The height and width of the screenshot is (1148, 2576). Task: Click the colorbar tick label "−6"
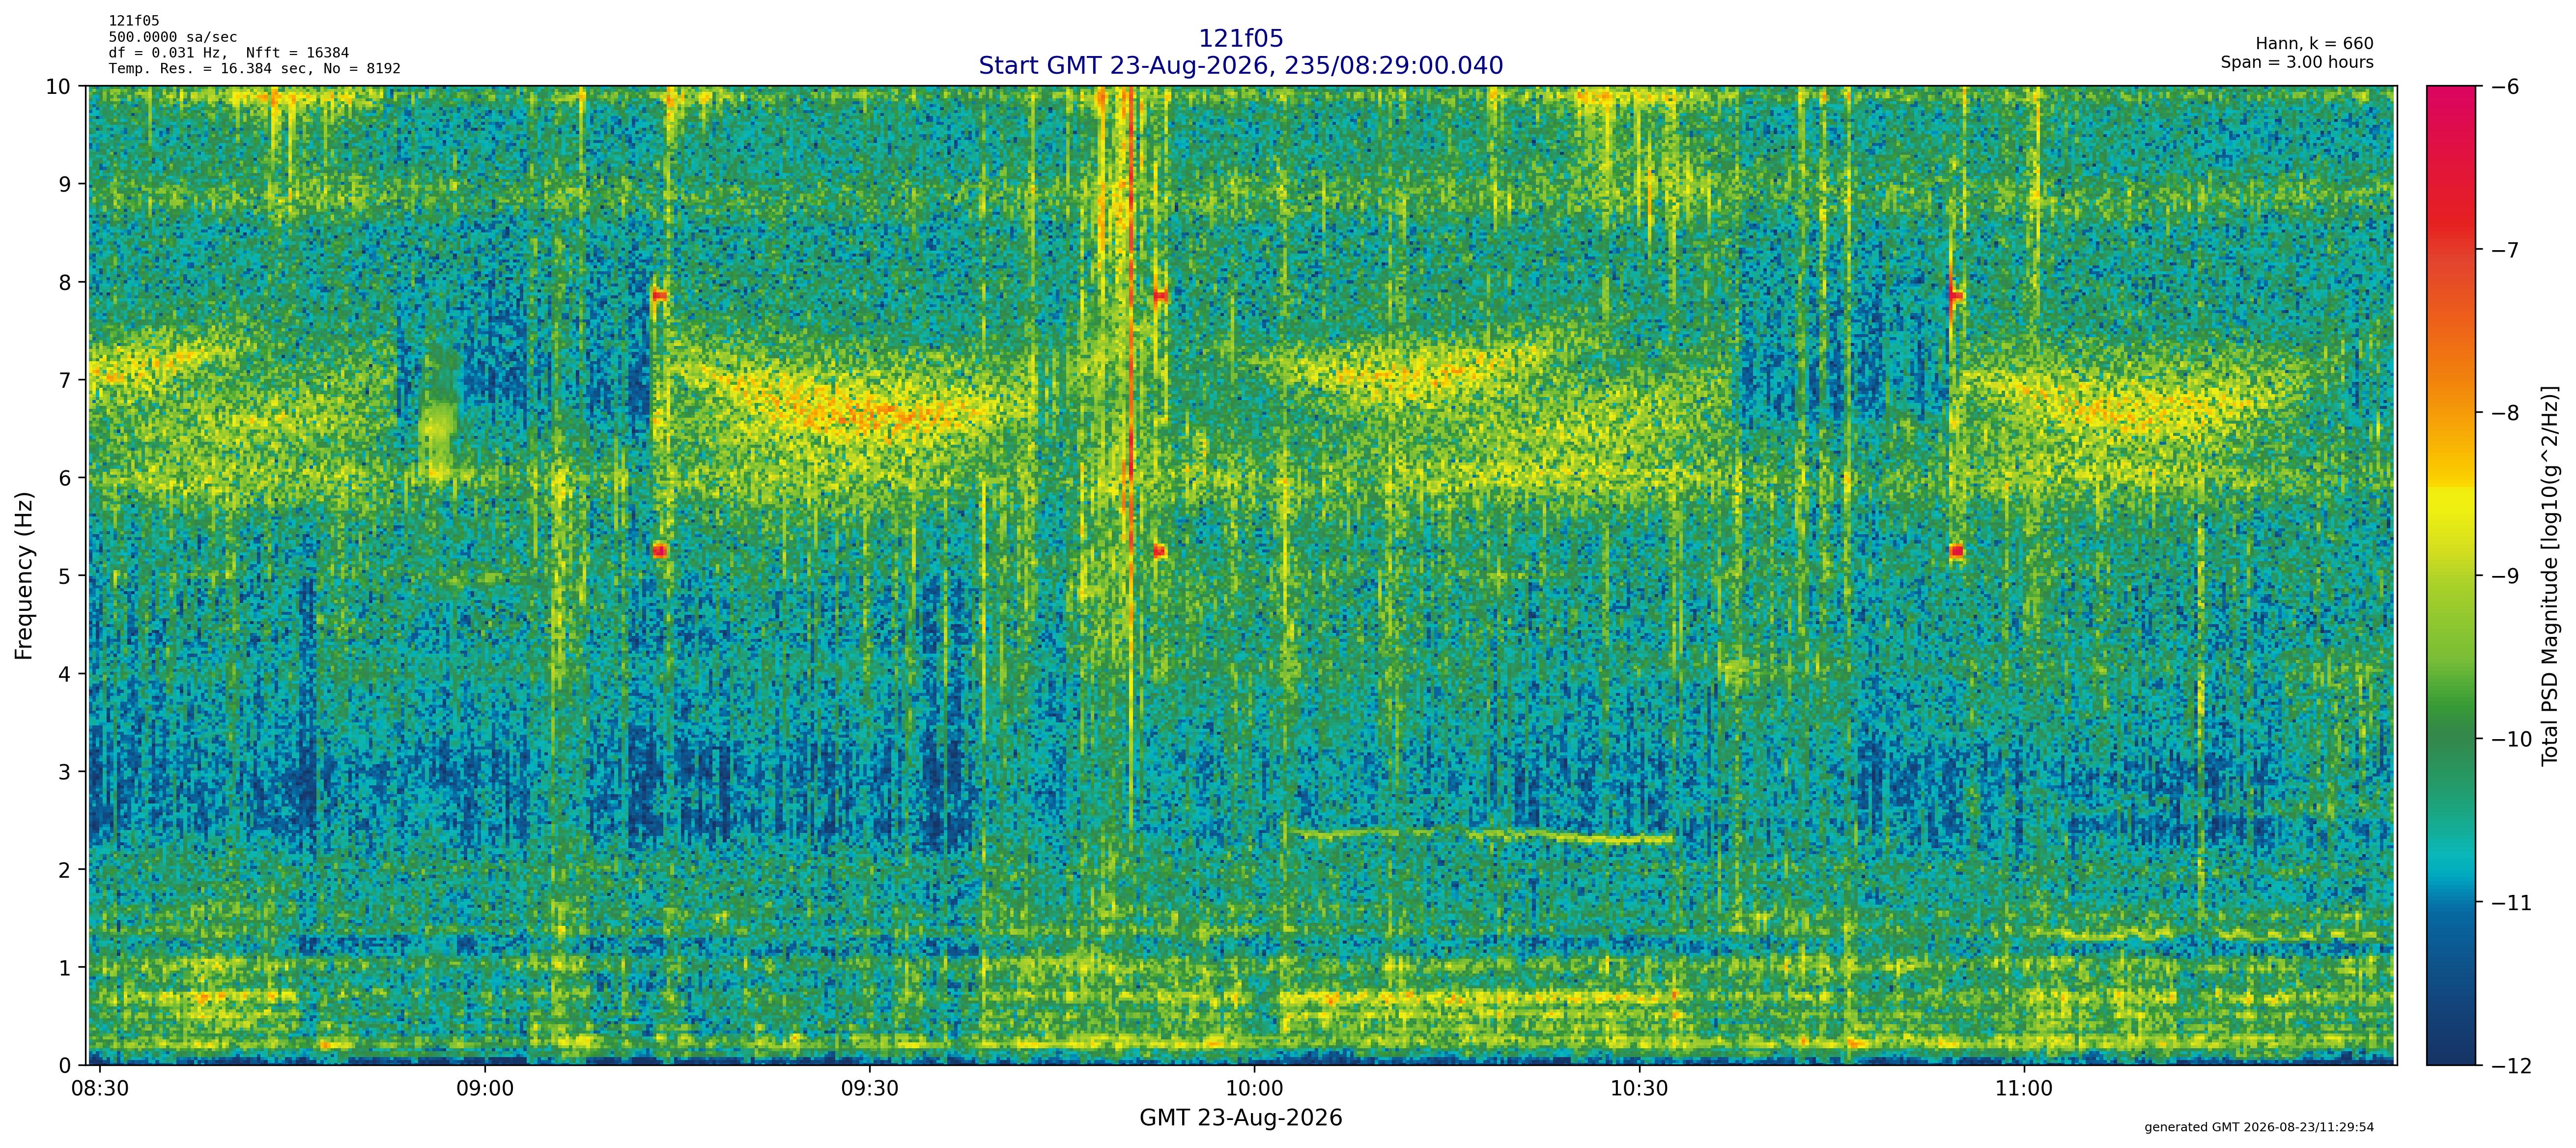(2504, 87)
